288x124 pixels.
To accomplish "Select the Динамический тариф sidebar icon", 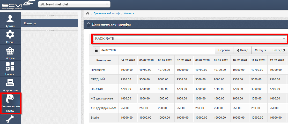I will 10,103.
